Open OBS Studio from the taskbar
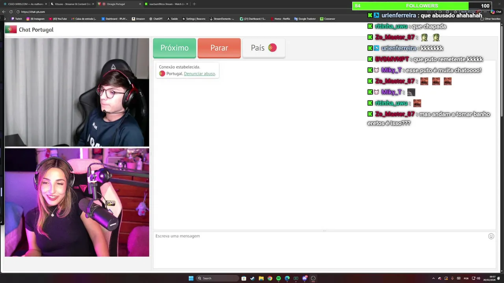The image size is (504, 283). [313, 278]
